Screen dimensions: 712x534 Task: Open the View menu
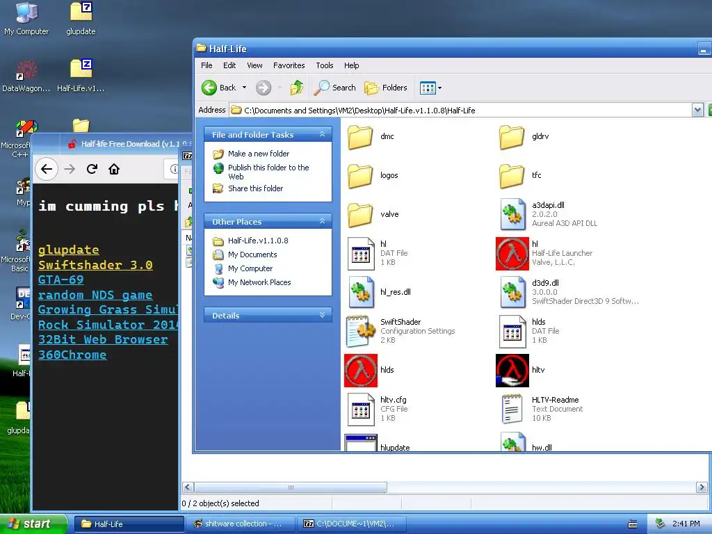[x=254, y=65]
